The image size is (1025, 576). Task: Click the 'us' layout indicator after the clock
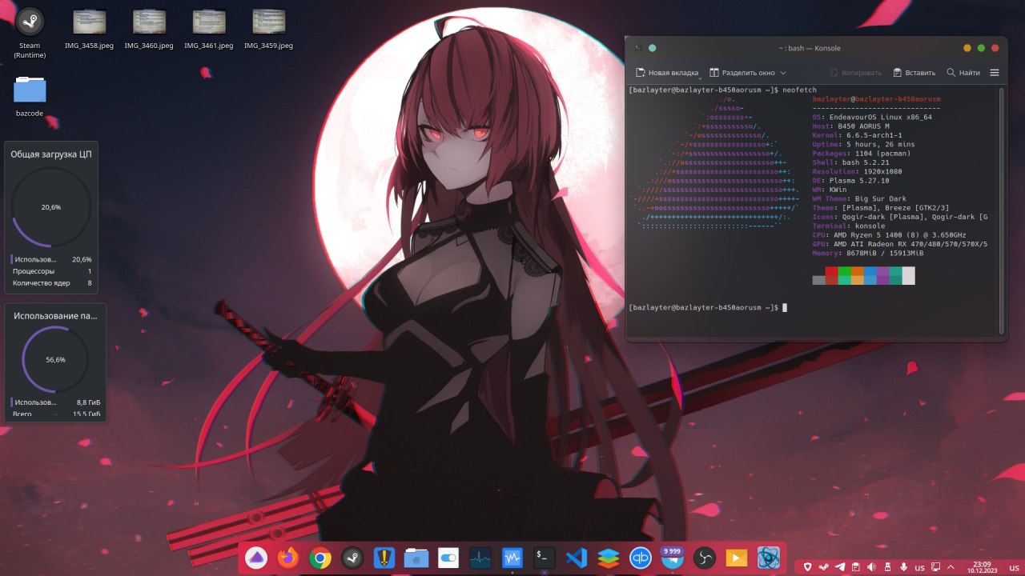click(x=1014, y=567)
